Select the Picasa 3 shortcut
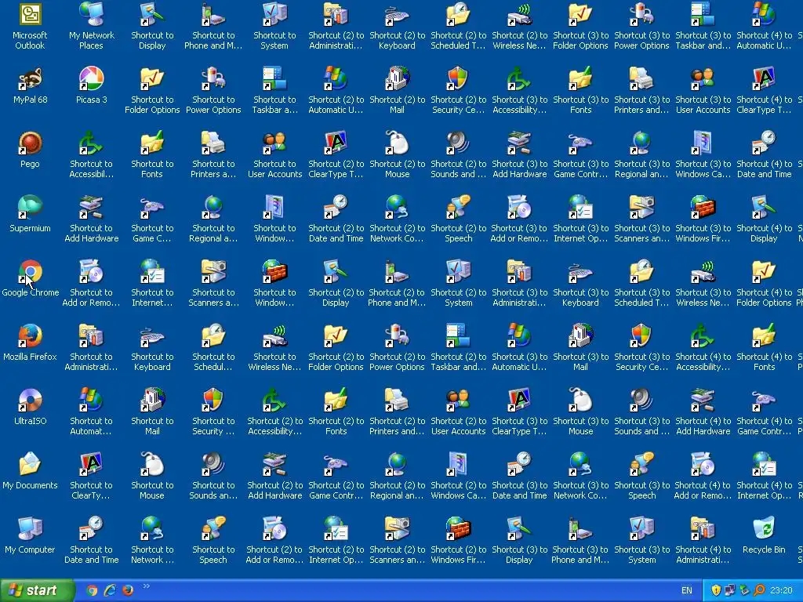This screenshot has width=803, height=602. [91, 79]
